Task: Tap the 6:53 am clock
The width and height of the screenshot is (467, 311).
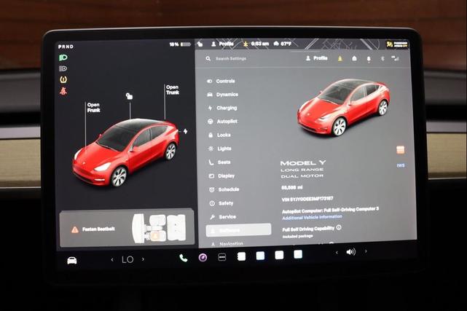Action: 260,44
